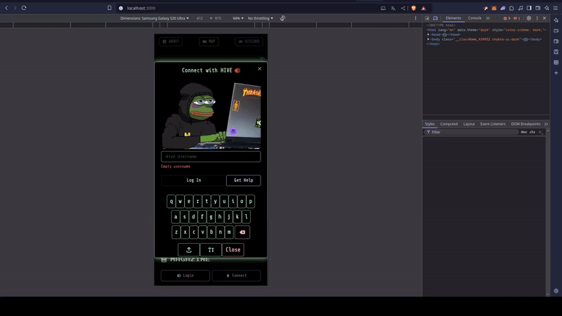Tap the shift arrow key on virtual keyboard
This screenshot has height=316, width=562.
pyautogui.click(x=189, y=250)
